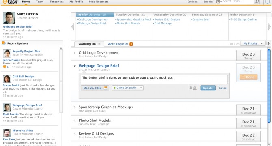Viewport: 272px width, 146px height.
Task: Open T-10 Design Outline calendar entry
Action: coord(243,19)
